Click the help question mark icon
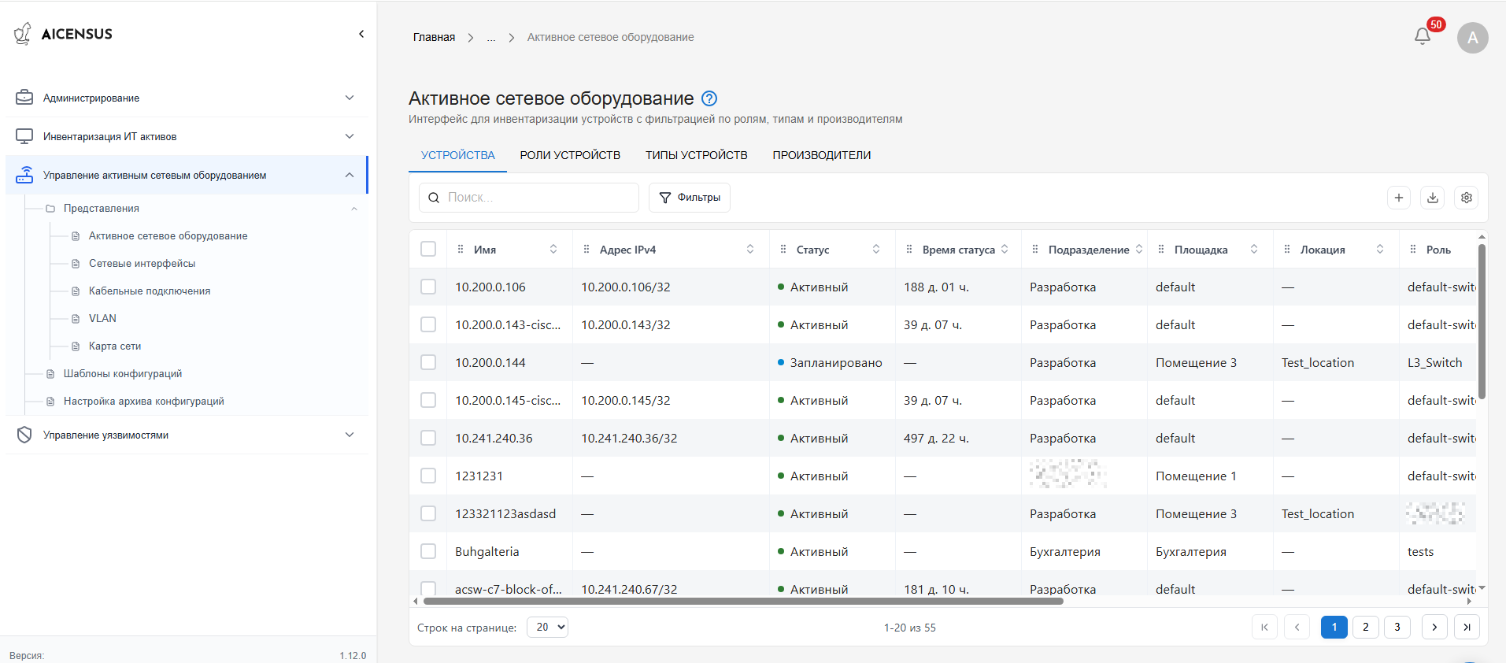Screen dimensions: 1506x663 [x=709, y=98]
